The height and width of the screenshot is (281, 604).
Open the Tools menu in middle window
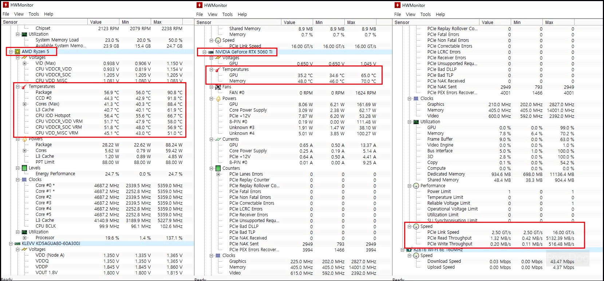228,15
